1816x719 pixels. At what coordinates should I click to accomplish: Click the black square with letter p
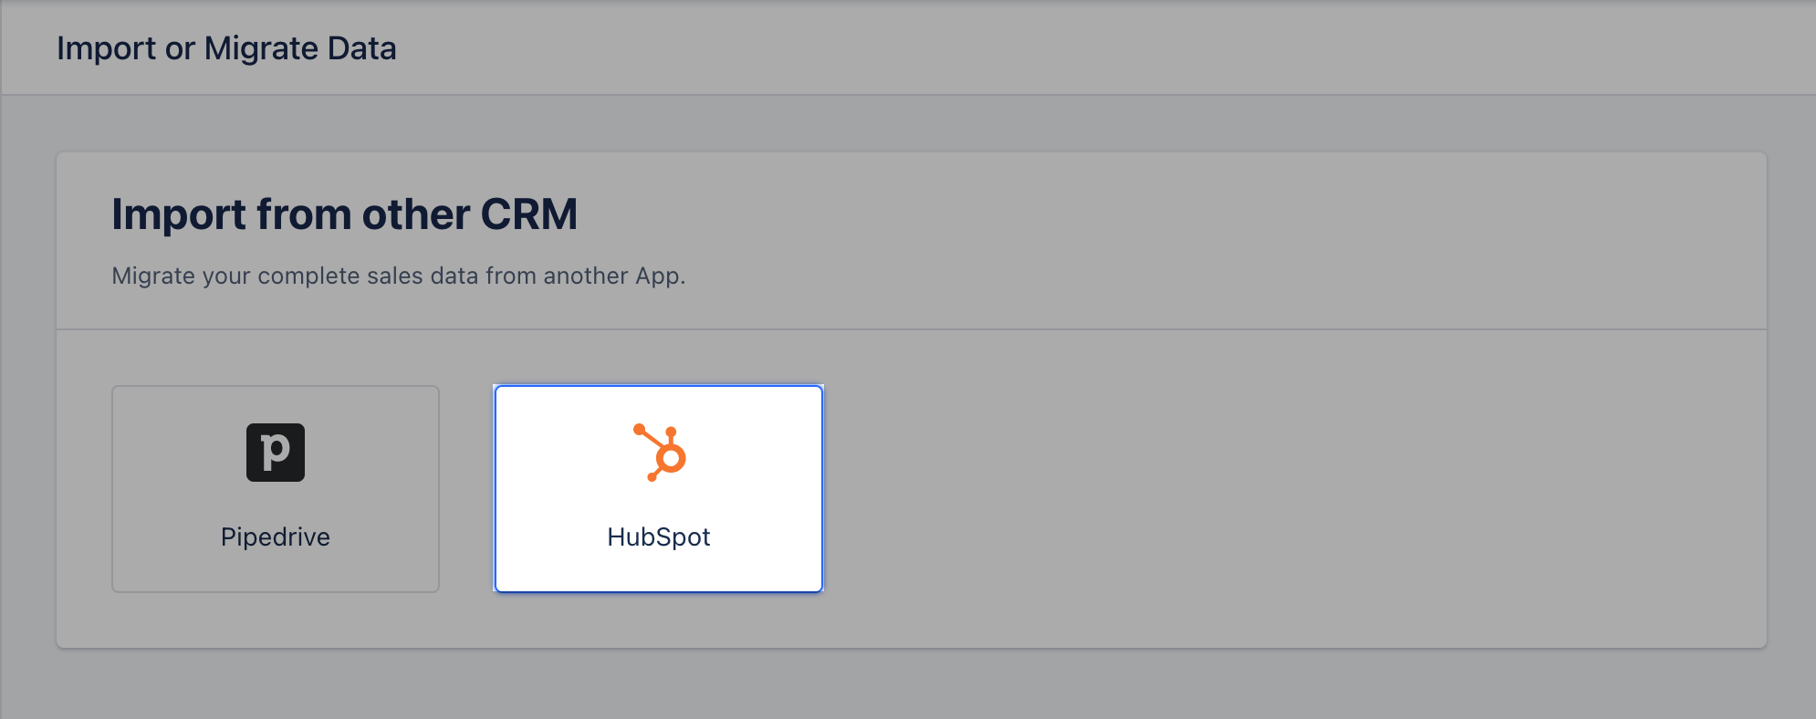tap(276, 453)
